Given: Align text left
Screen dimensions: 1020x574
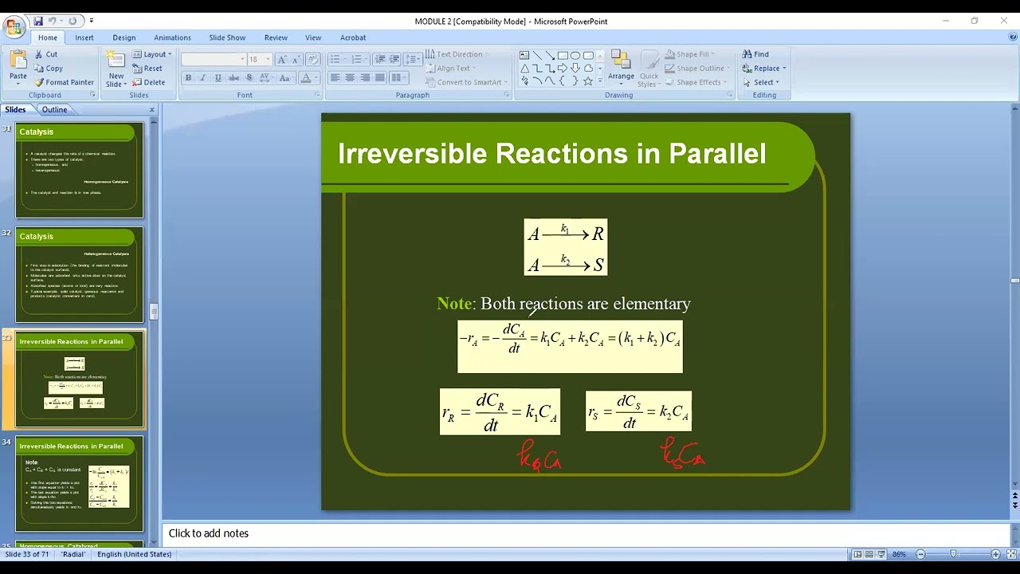Looking at the screenshot, I should 335,77.
